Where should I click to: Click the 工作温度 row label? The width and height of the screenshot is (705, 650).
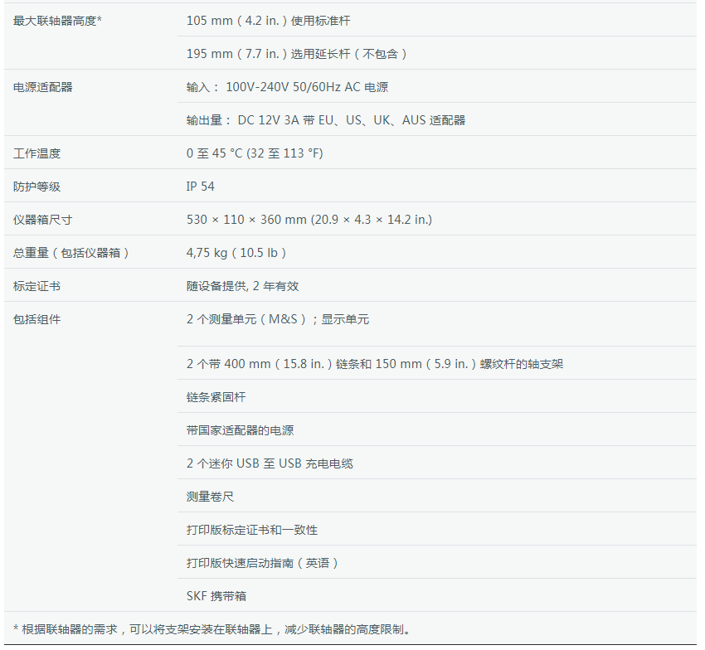point(37,153)
